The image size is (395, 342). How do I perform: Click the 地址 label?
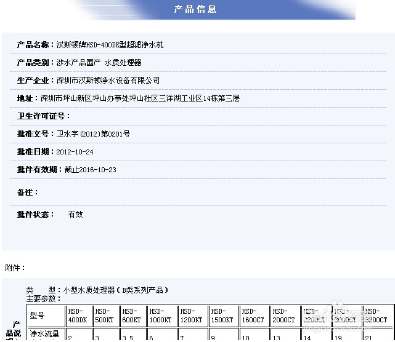click(25, 98)
